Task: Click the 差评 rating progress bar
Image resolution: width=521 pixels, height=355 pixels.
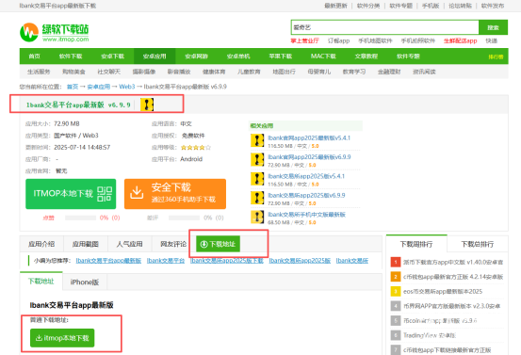Action: point(184,218)
